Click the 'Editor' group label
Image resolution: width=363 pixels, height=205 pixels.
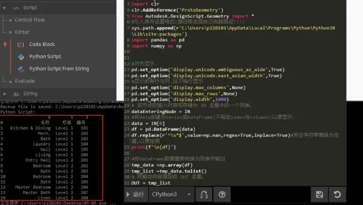point(22,32)
